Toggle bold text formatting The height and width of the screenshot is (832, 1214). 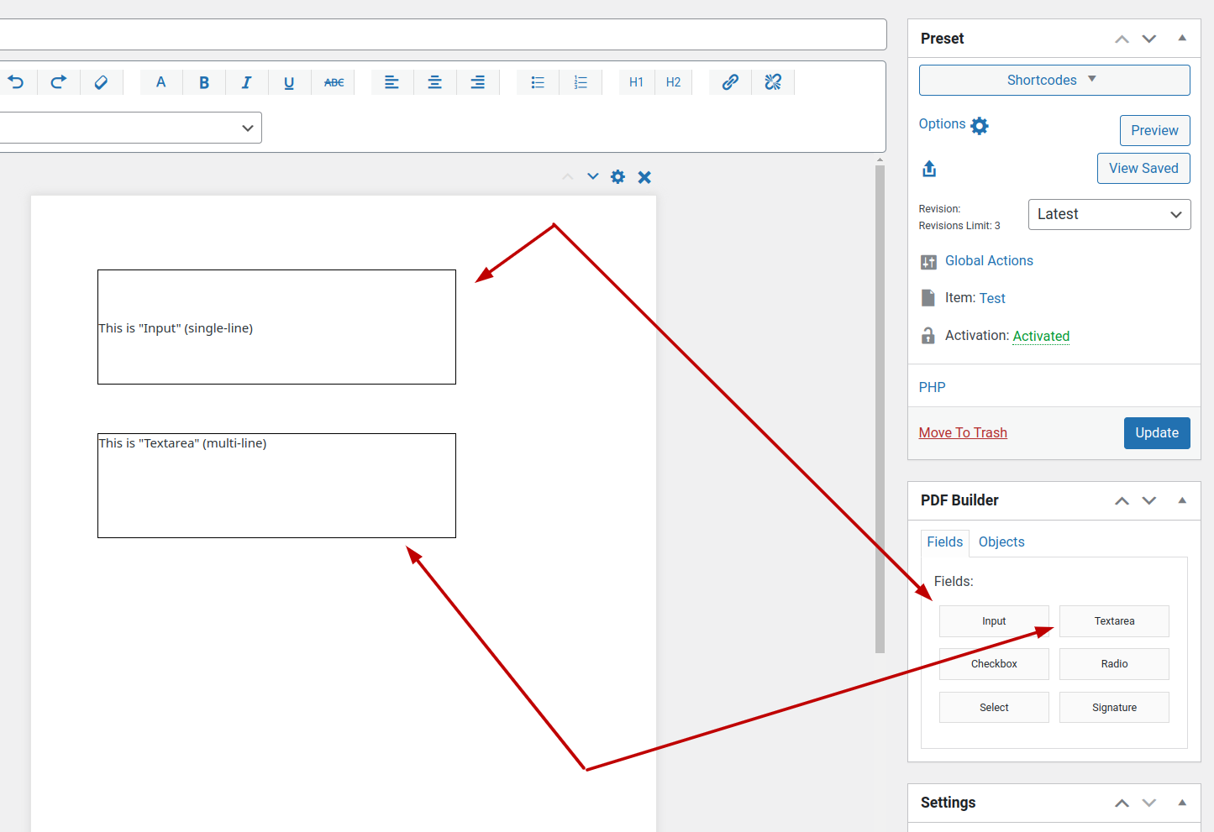click(203, 82)
